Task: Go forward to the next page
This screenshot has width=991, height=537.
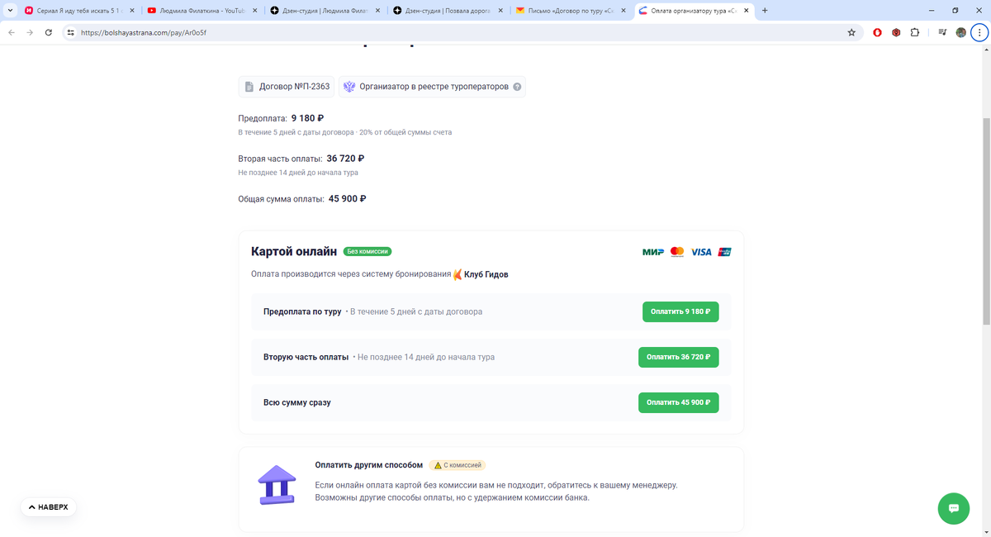Action: (x=30, y=32)
